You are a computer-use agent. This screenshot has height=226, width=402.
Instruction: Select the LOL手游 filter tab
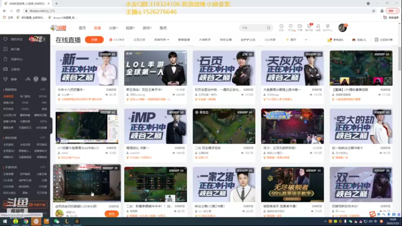click(x=270, y=40)
